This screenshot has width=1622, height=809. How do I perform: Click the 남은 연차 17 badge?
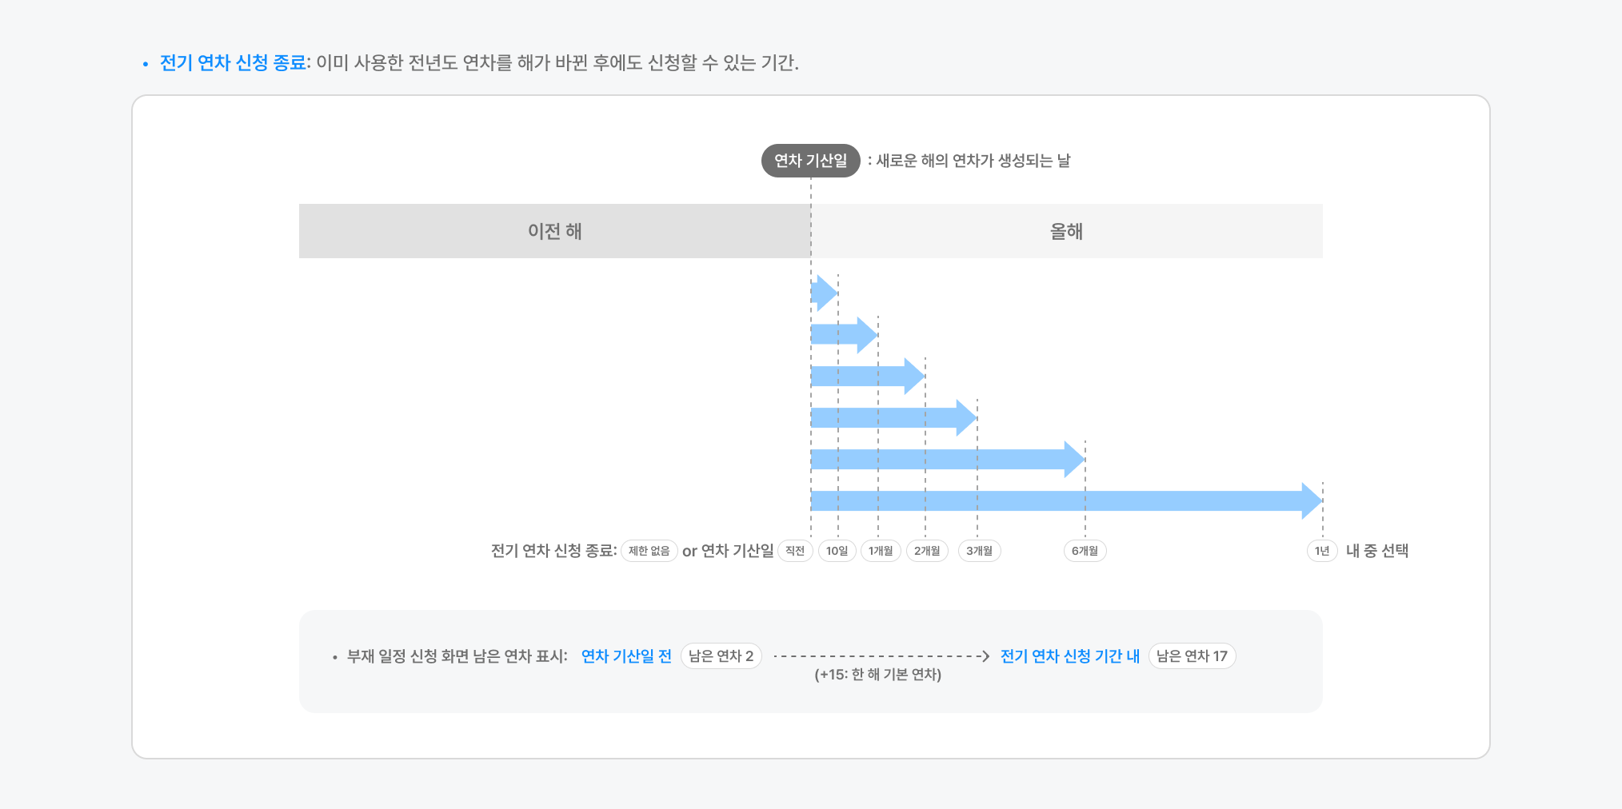(x=1192, y=656)
